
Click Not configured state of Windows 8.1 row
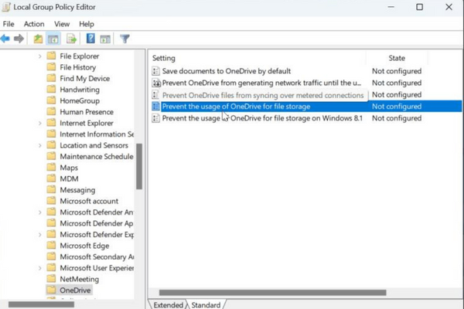pos(397,118)
